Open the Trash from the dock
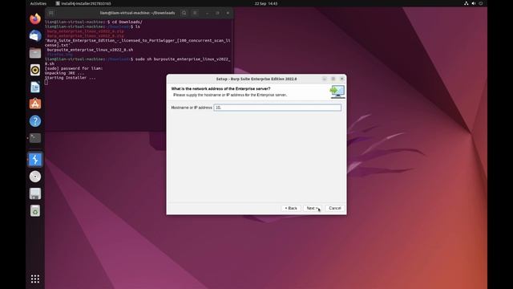 coord(35,210)
